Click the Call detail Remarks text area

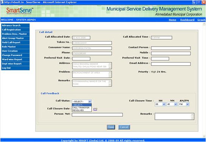[92, 83]
